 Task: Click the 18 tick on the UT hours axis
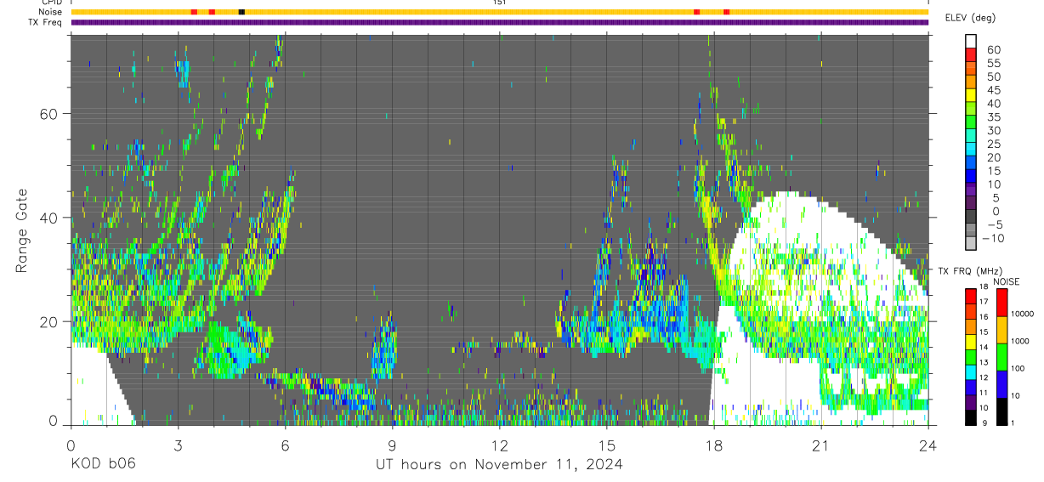[714, 445]
